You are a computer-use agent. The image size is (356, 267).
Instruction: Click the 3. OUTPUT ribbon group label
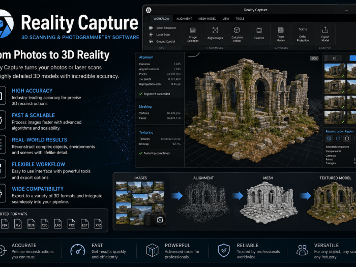pyautogui.click(x=324, y=48)
